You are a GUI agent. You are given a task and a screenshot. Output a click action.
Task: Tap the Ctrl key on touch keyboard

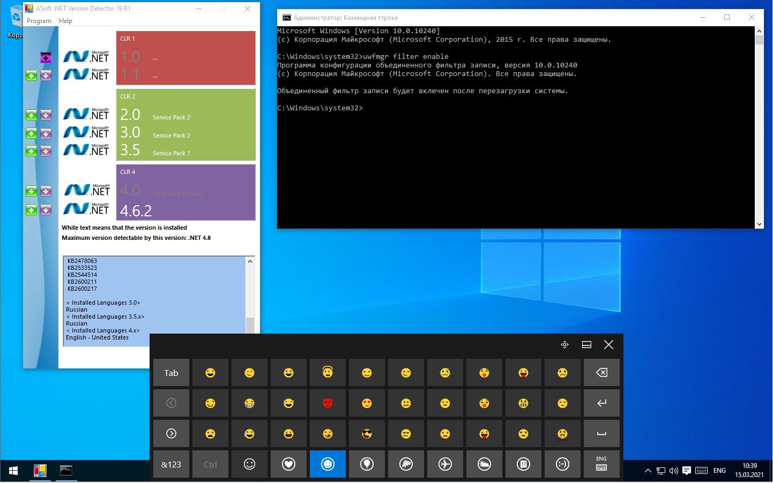click(210, 464)
